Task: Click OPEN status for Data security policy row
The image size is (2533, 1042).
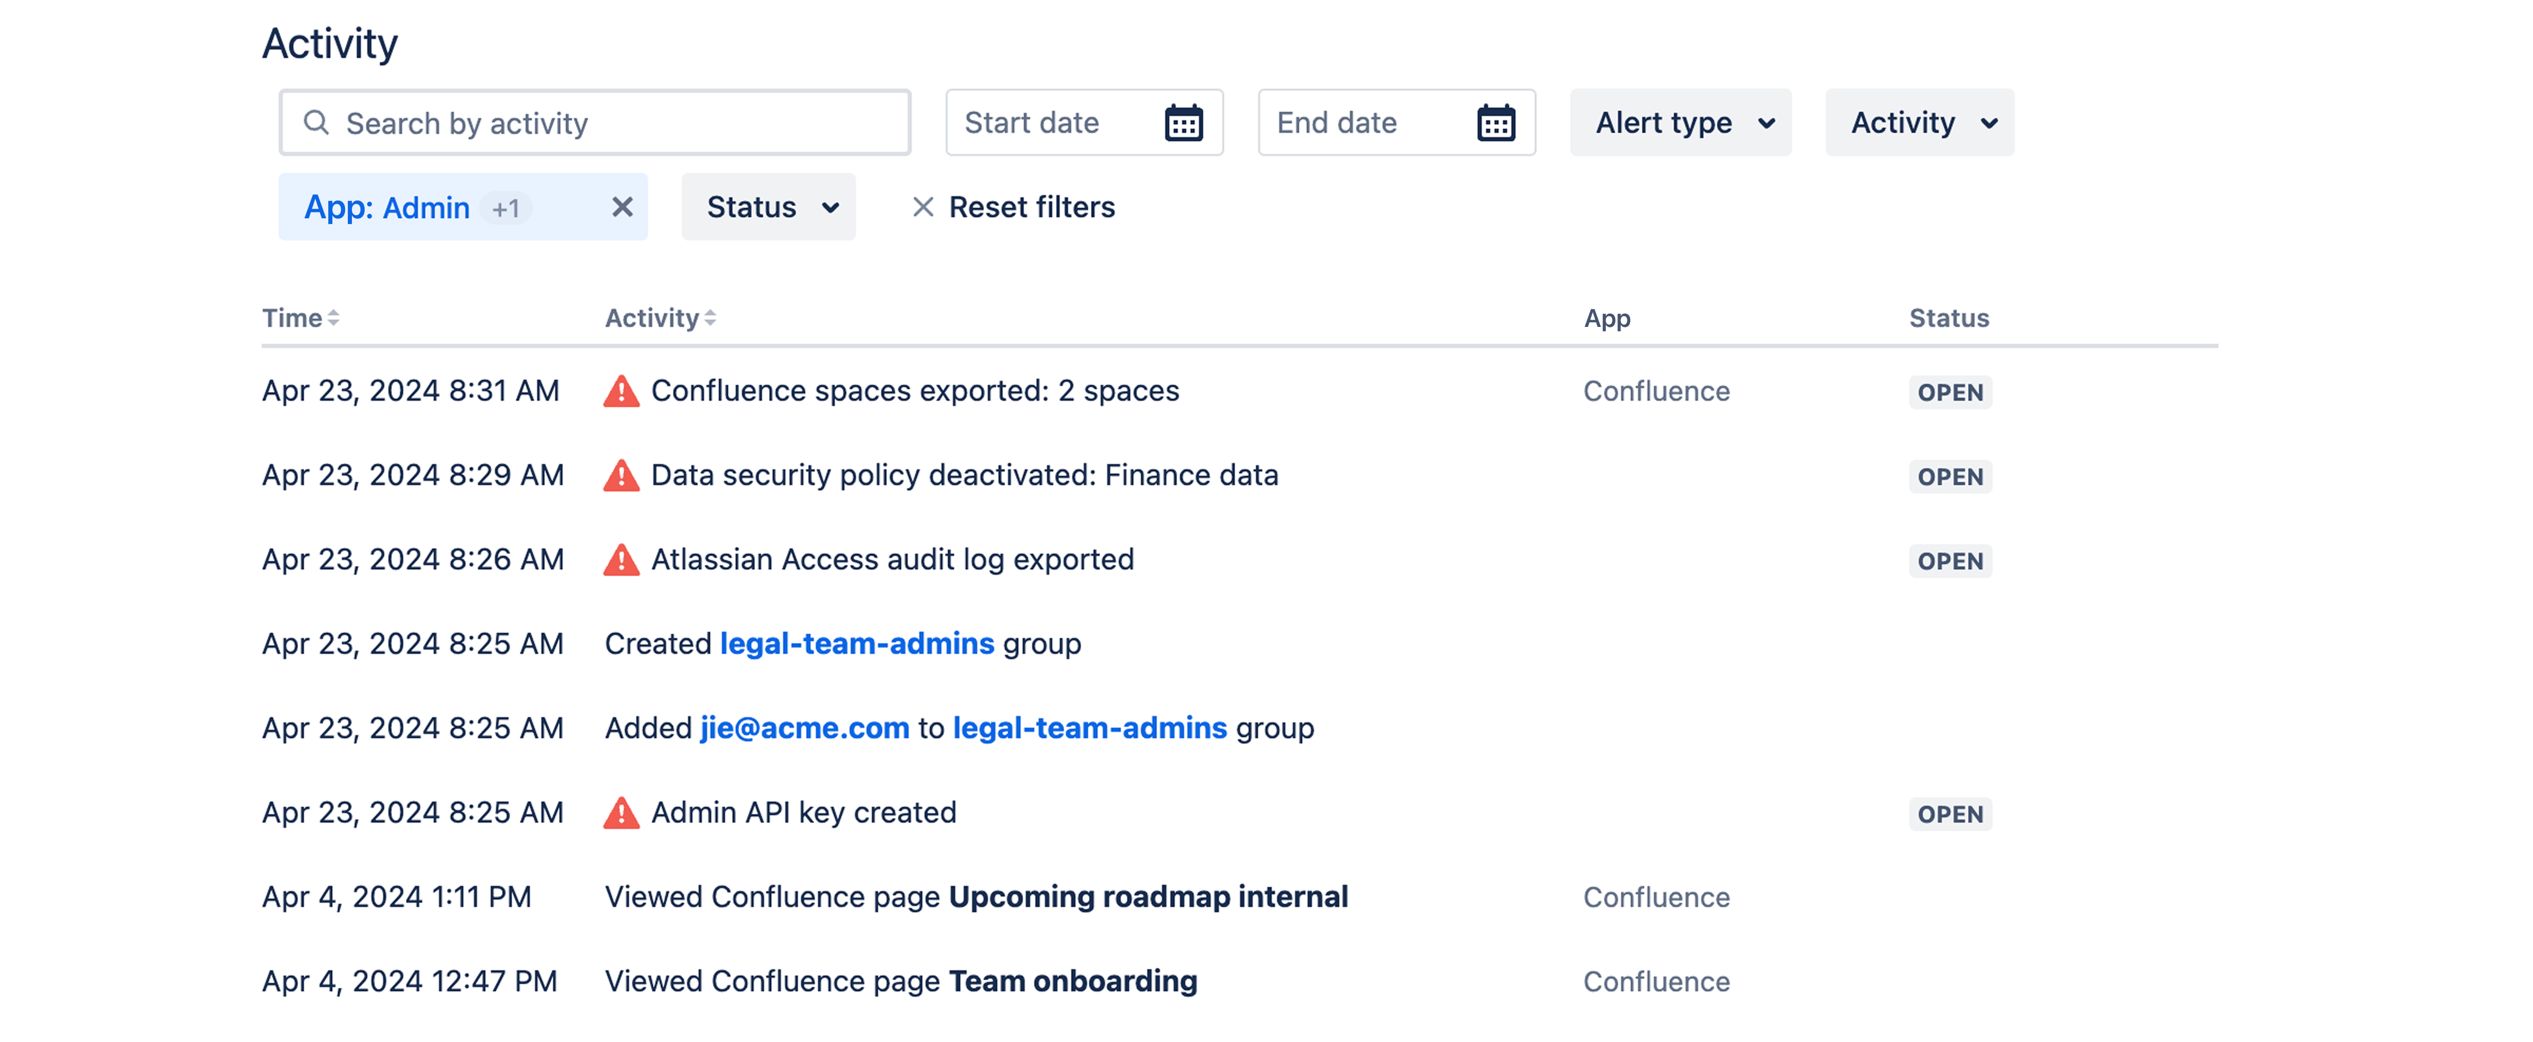Action: (1950, 477)
